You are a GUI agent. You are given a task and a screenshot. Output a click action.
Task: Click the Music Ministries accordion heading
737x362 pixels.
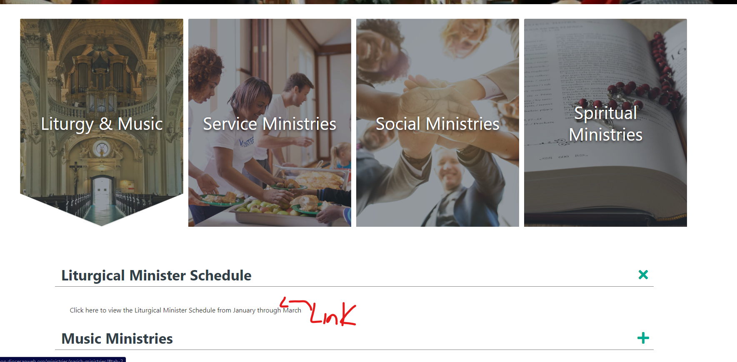coord(117,339)
